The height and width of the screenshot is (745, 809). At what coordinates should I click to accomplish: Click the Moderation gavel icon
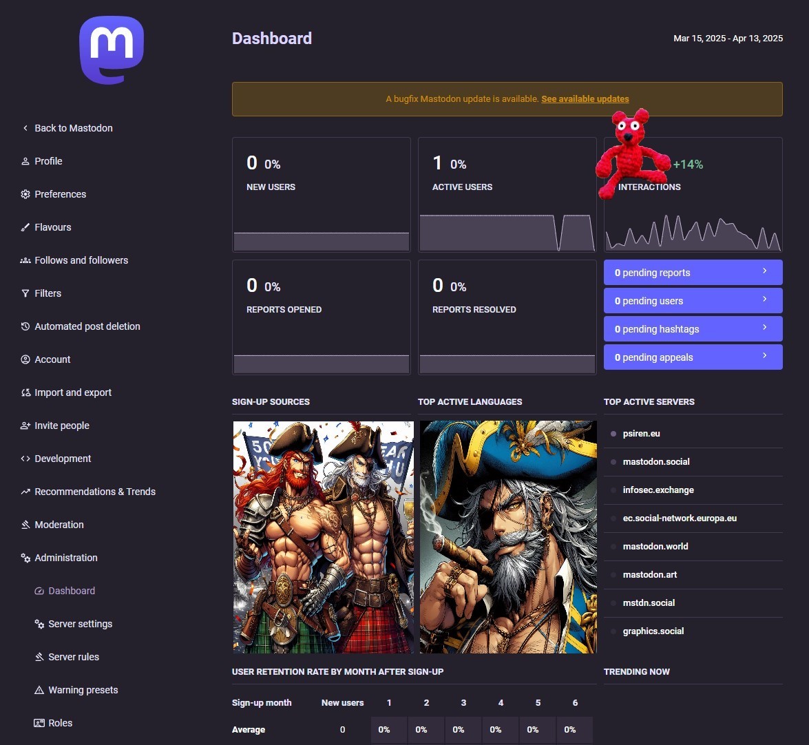(x=25, y=524)
